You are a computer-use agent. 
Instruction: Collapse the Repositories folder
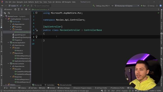[x=10, y=53]
